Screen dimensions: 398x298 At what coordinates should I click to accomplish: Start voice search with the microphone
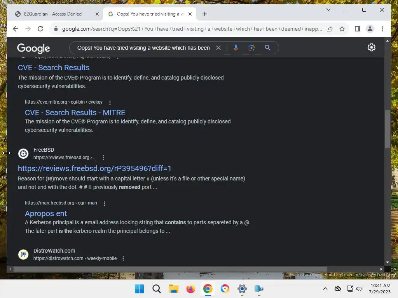[236, 48]
